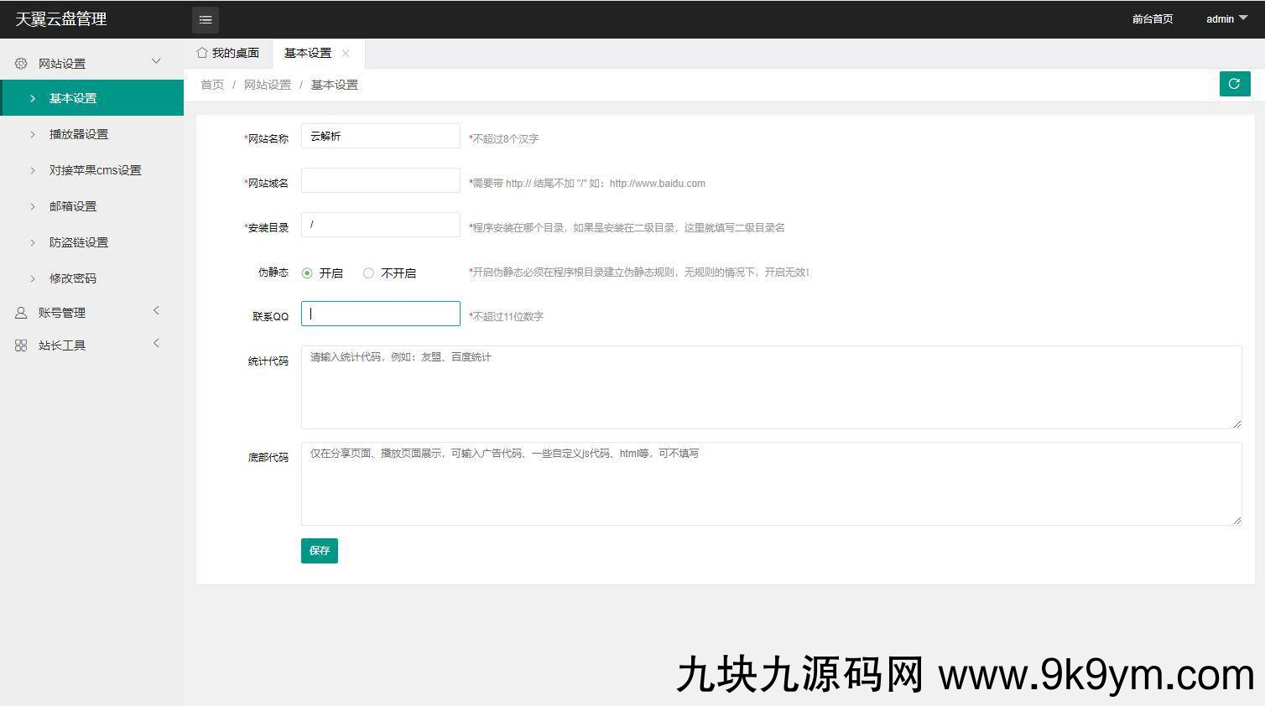
Task: Select the 开启 radio button
Action: click(x=307, y=273)
